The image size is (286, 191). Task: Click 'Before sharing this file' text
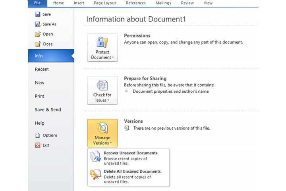pyautogui.click(x=169, y=85)
